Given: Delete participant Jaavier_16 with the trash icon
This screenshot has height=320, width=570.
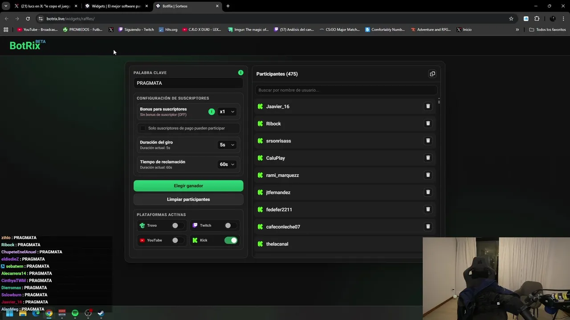Looking at the screenshot, I should [x=428, y=106].
